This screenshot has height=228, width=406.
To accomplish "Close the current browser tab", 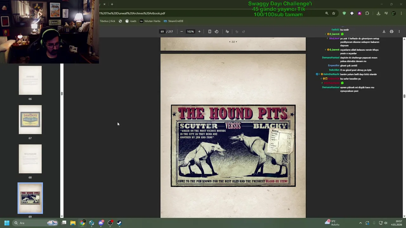I will (104, 4).
